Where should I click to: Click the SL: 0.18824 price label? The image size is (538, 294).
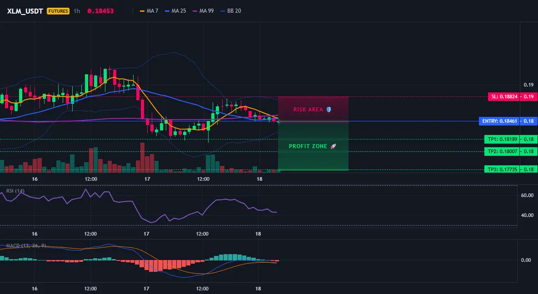pos(503,96)
